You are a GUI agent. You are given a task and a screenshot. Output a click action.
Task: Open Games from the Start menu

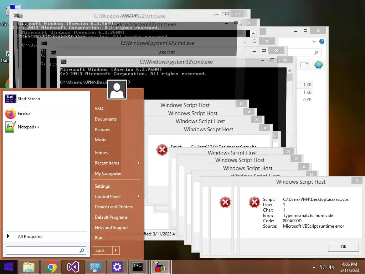101,153
